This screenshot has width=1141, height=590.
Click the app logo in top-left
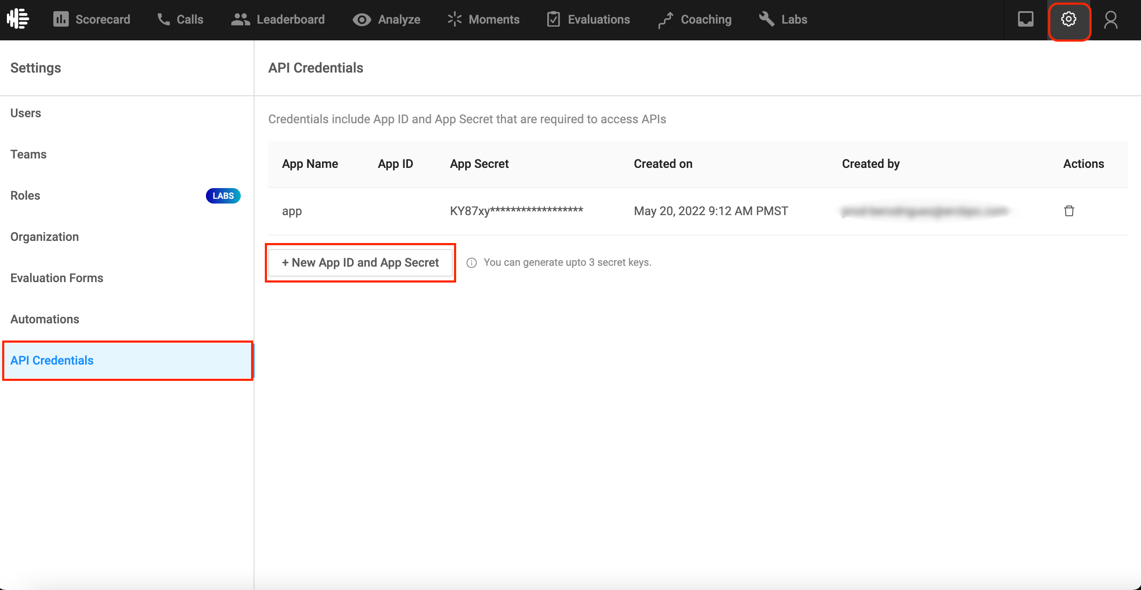point(18,19)
